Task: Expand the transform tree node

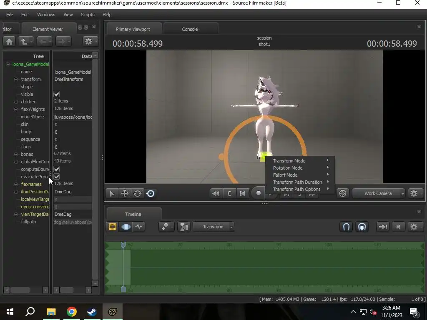Action: click(16, 79)
